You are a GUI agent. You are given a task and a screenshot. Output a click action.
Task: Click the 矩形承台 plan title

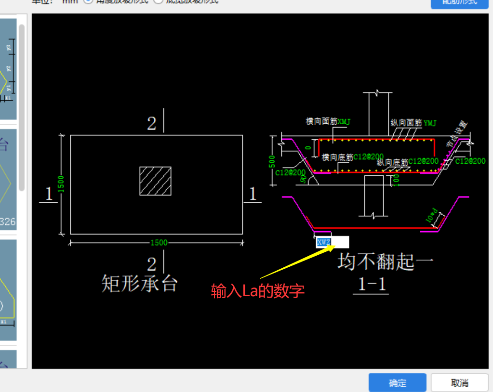139,283
